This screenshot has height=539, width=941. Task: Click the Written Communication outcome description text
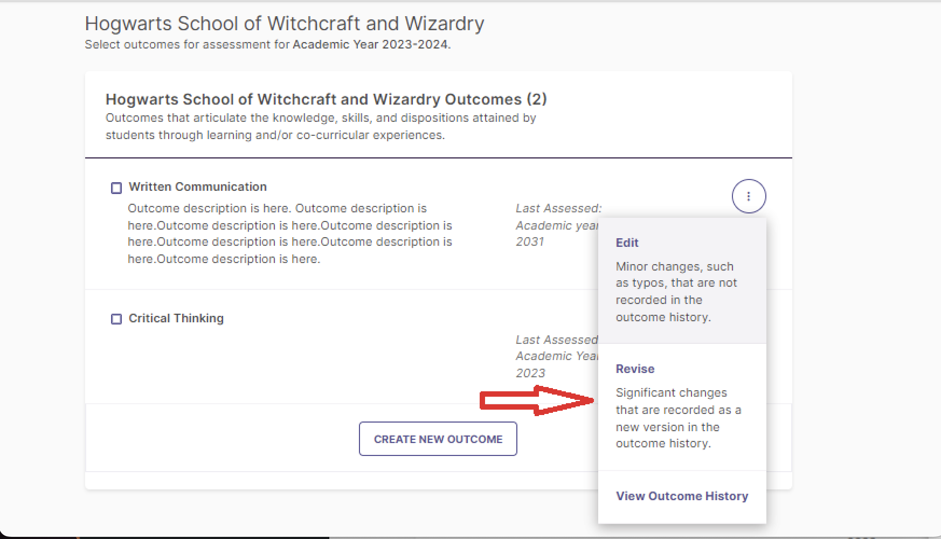point(290,233)
